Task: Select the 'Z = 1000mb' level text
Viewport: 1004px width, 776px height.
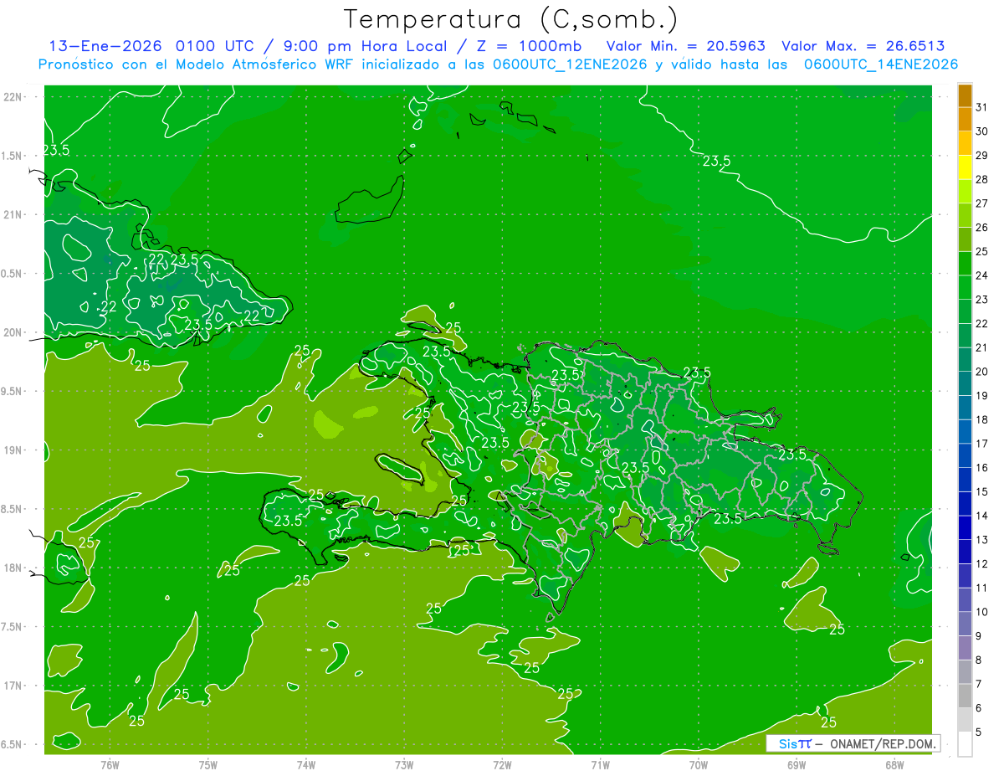Action: [528, 46]
